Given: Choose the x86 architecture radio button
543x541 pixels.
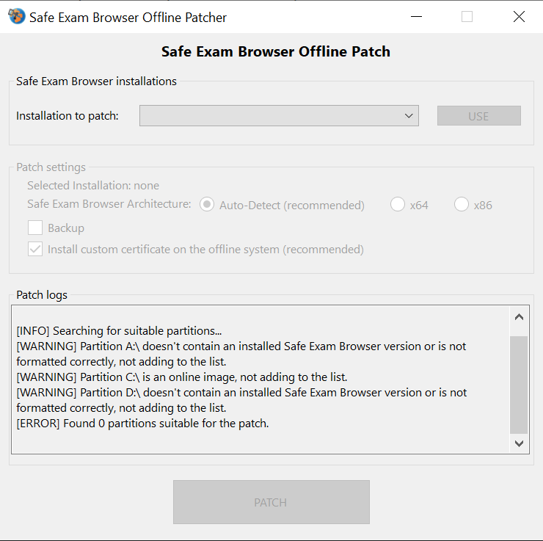Looking at the screenshot, I should [x=462, y=205].
